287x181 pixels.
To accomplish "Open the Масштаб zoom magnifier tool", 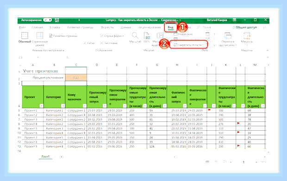I will coord(135,36).
